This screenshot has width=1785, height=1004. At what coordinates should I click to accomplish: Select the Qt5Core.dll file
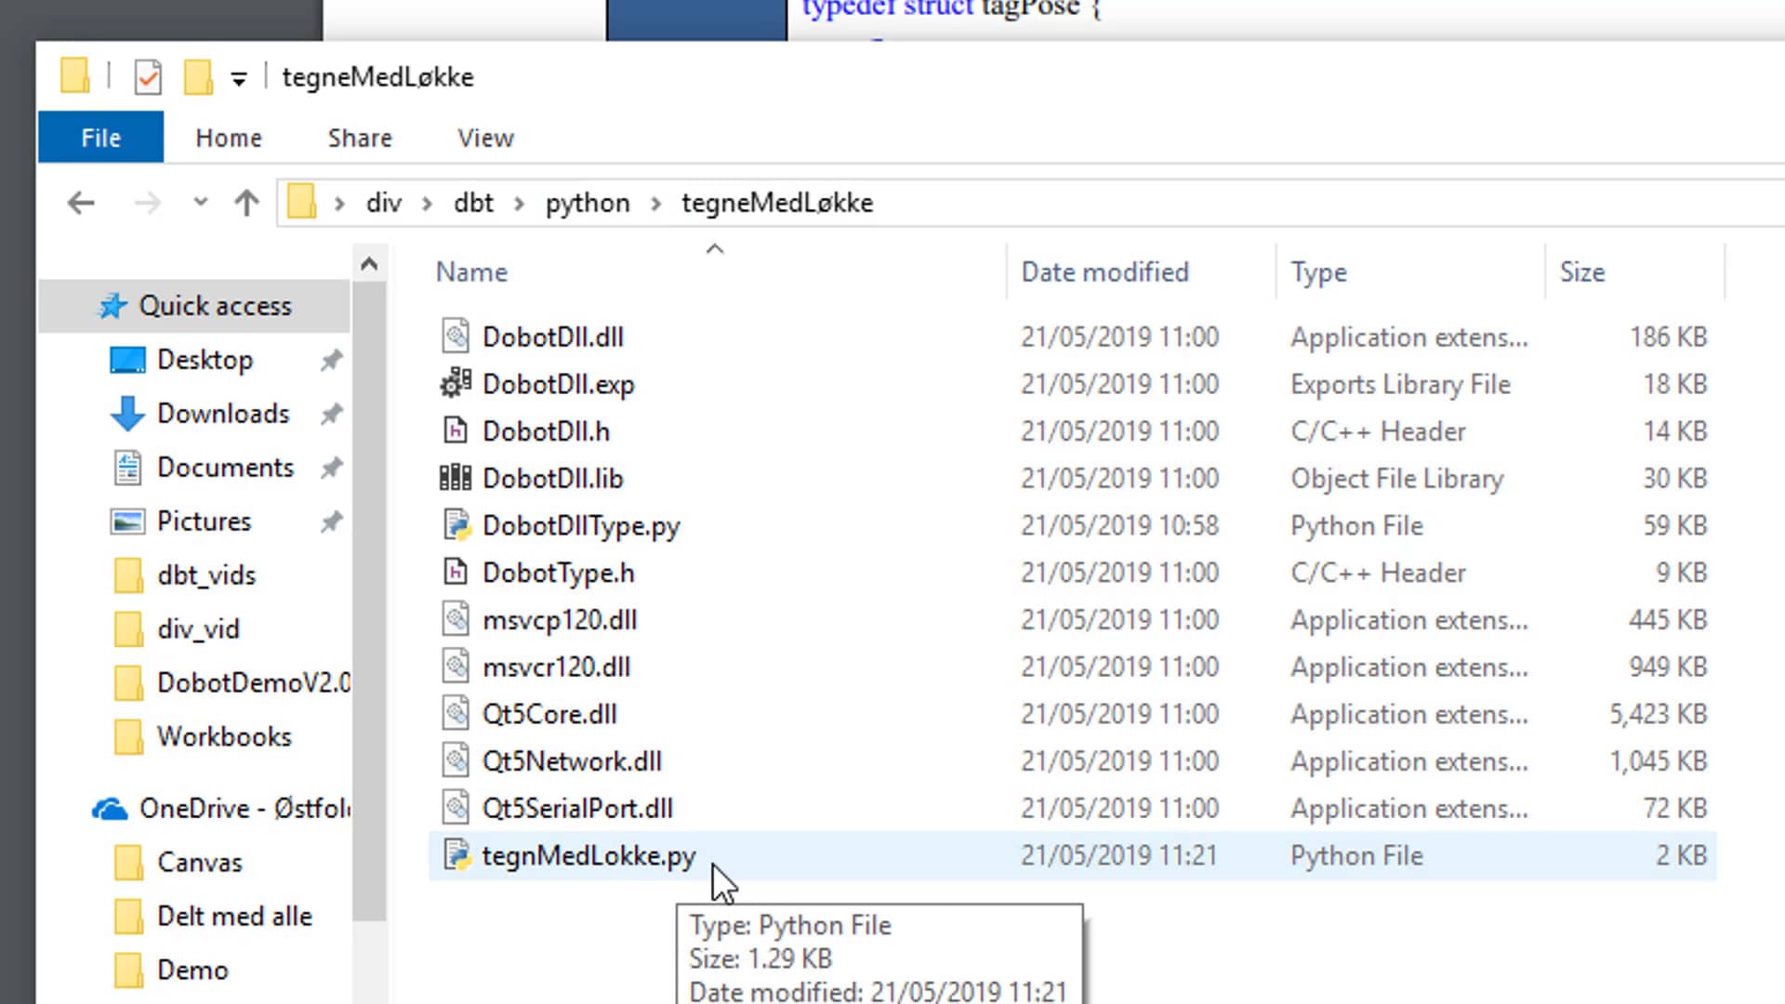(549, 714)
